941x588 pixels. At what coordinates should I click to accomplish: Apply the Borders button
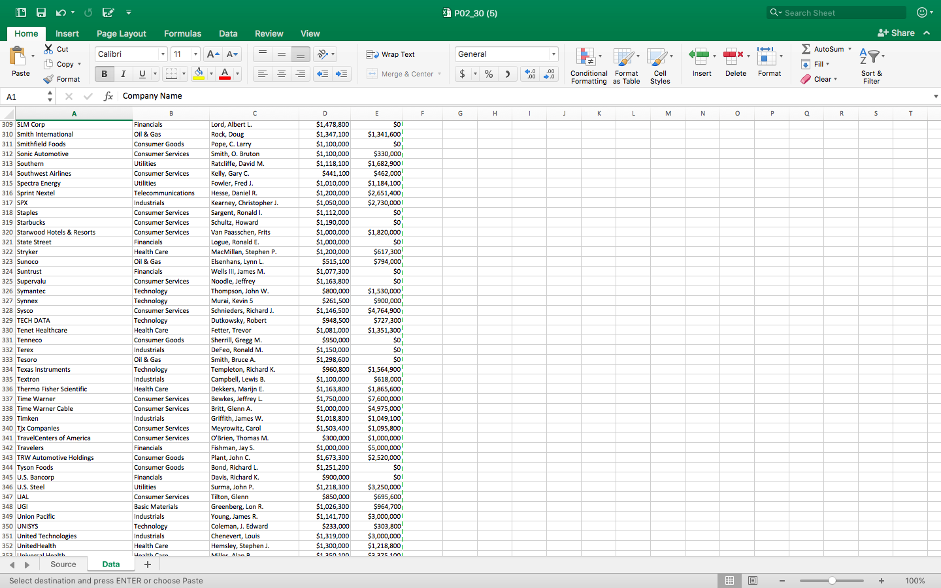[171, 74]
